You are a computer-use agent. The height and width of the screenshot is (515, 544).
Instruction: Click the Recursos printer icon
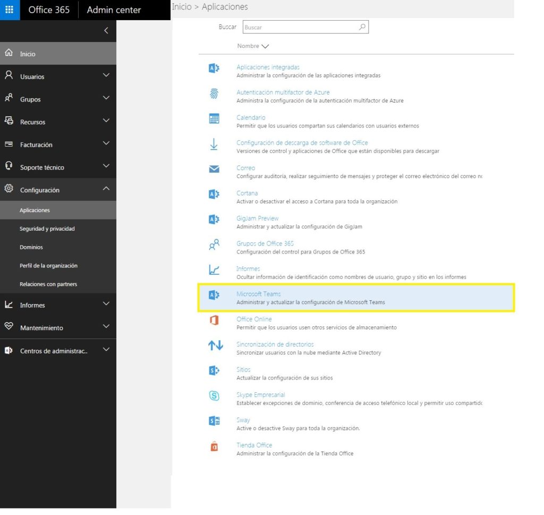(x=8, y=121)
